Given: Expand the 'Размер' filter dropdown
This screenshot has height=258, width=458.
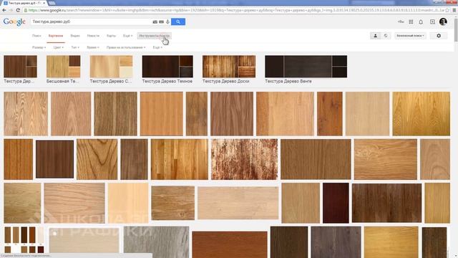Looking at the screenshot, I should (x=39, y=47).
